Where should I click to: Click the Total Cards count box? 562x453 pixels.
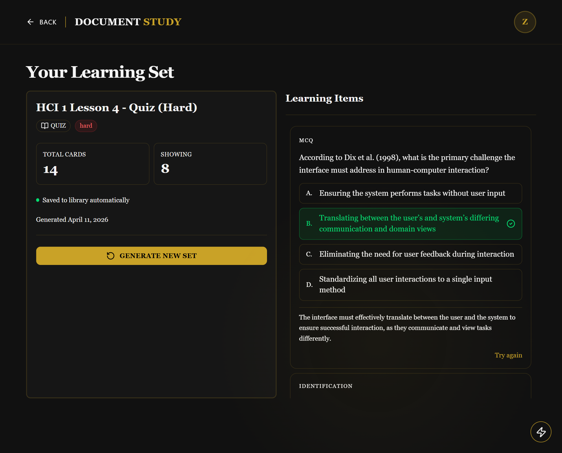point(92,164)
